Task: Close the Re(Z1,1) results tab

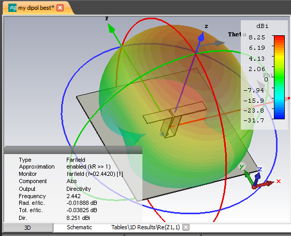Action: tap(186, 227)
